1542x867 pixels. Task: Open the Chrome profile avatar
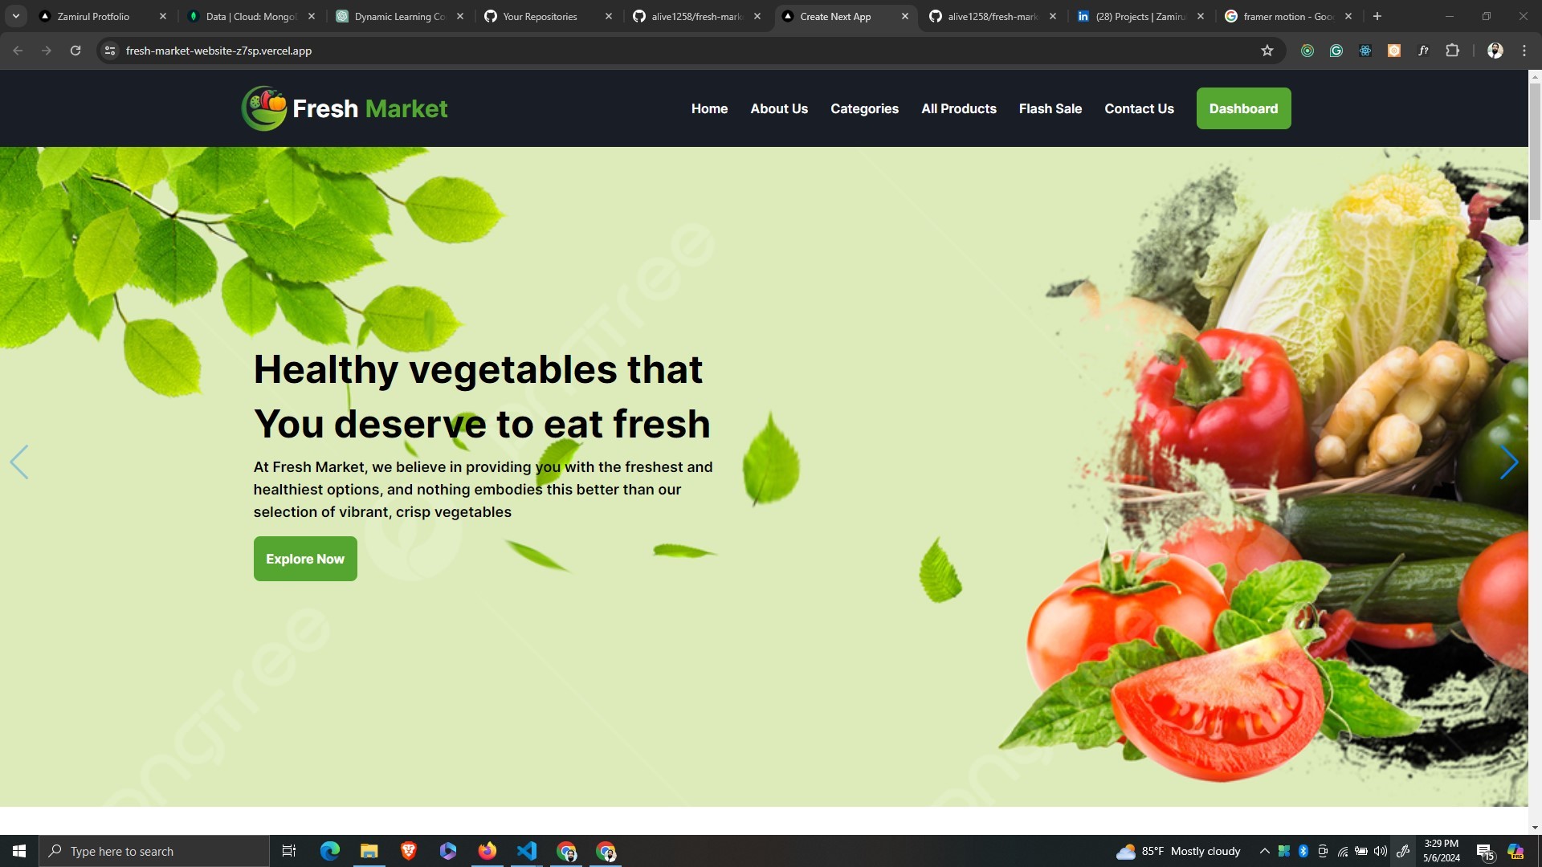1495,51
